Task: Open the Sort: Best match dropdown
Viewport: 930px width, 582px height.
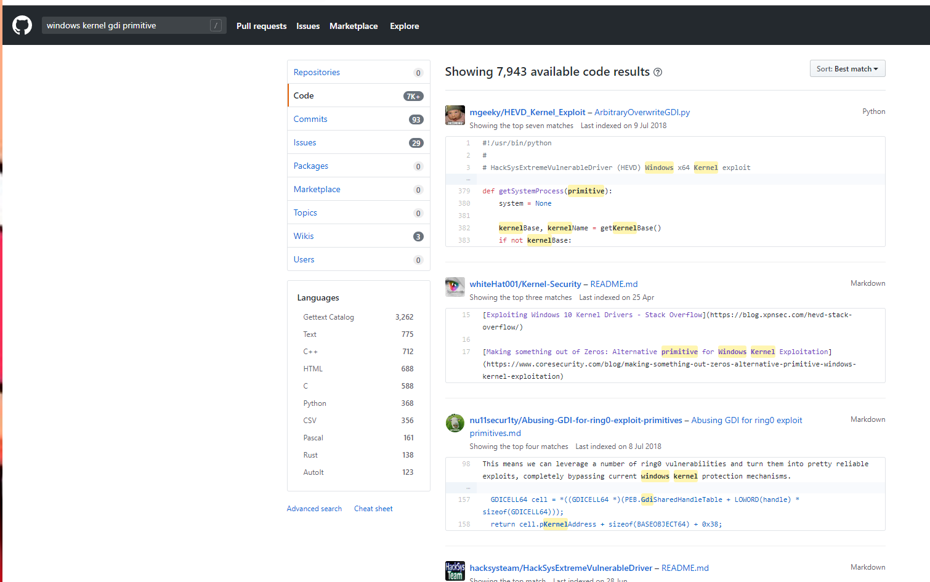Action: tap(847, 69)
